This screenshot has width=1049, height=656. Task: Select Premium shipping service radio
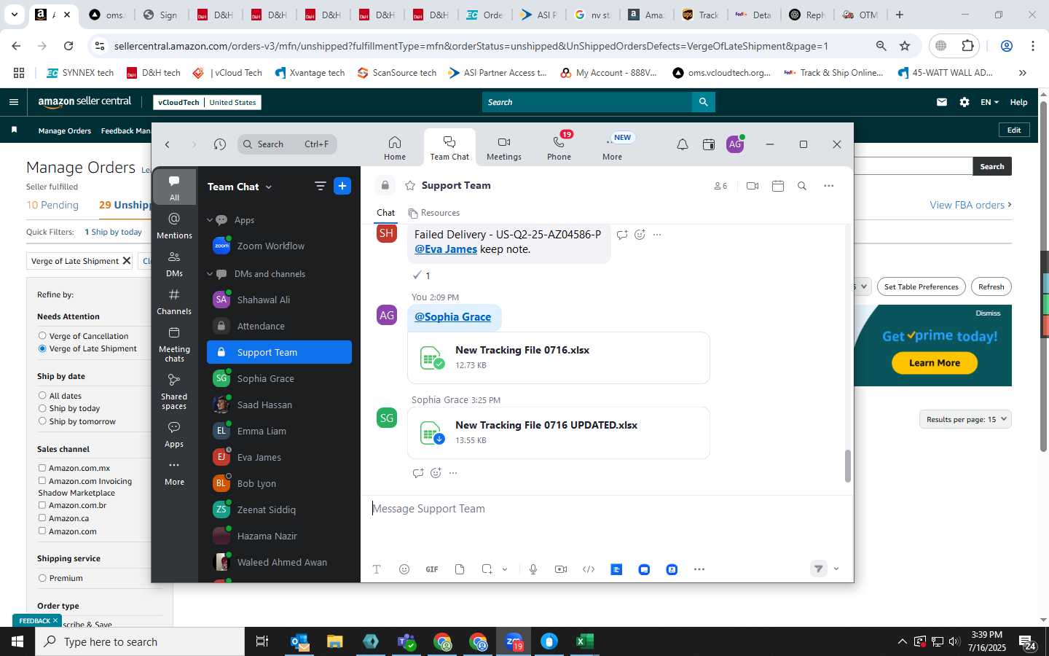[42, 578]
